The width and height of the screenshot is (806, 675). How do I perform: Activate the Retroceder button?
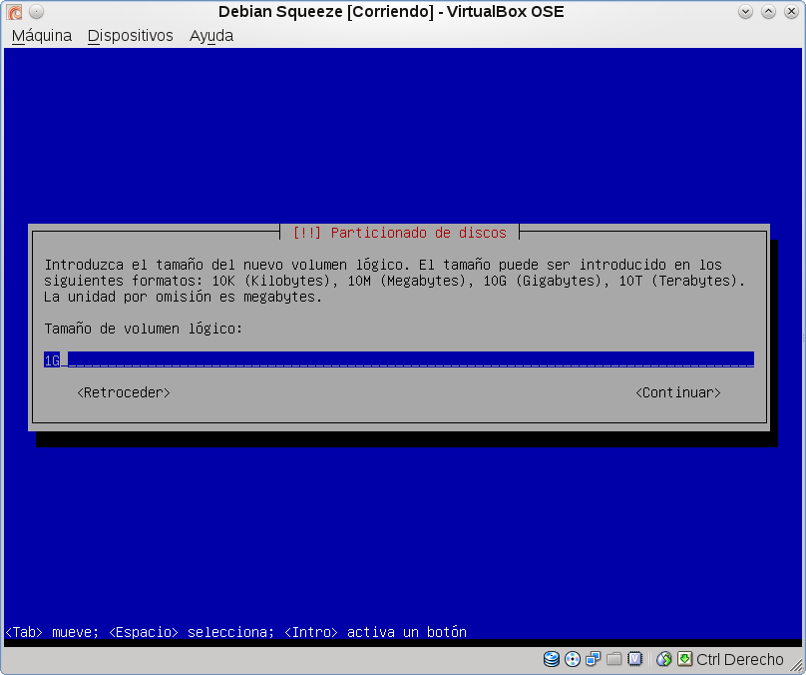[124, 392]
